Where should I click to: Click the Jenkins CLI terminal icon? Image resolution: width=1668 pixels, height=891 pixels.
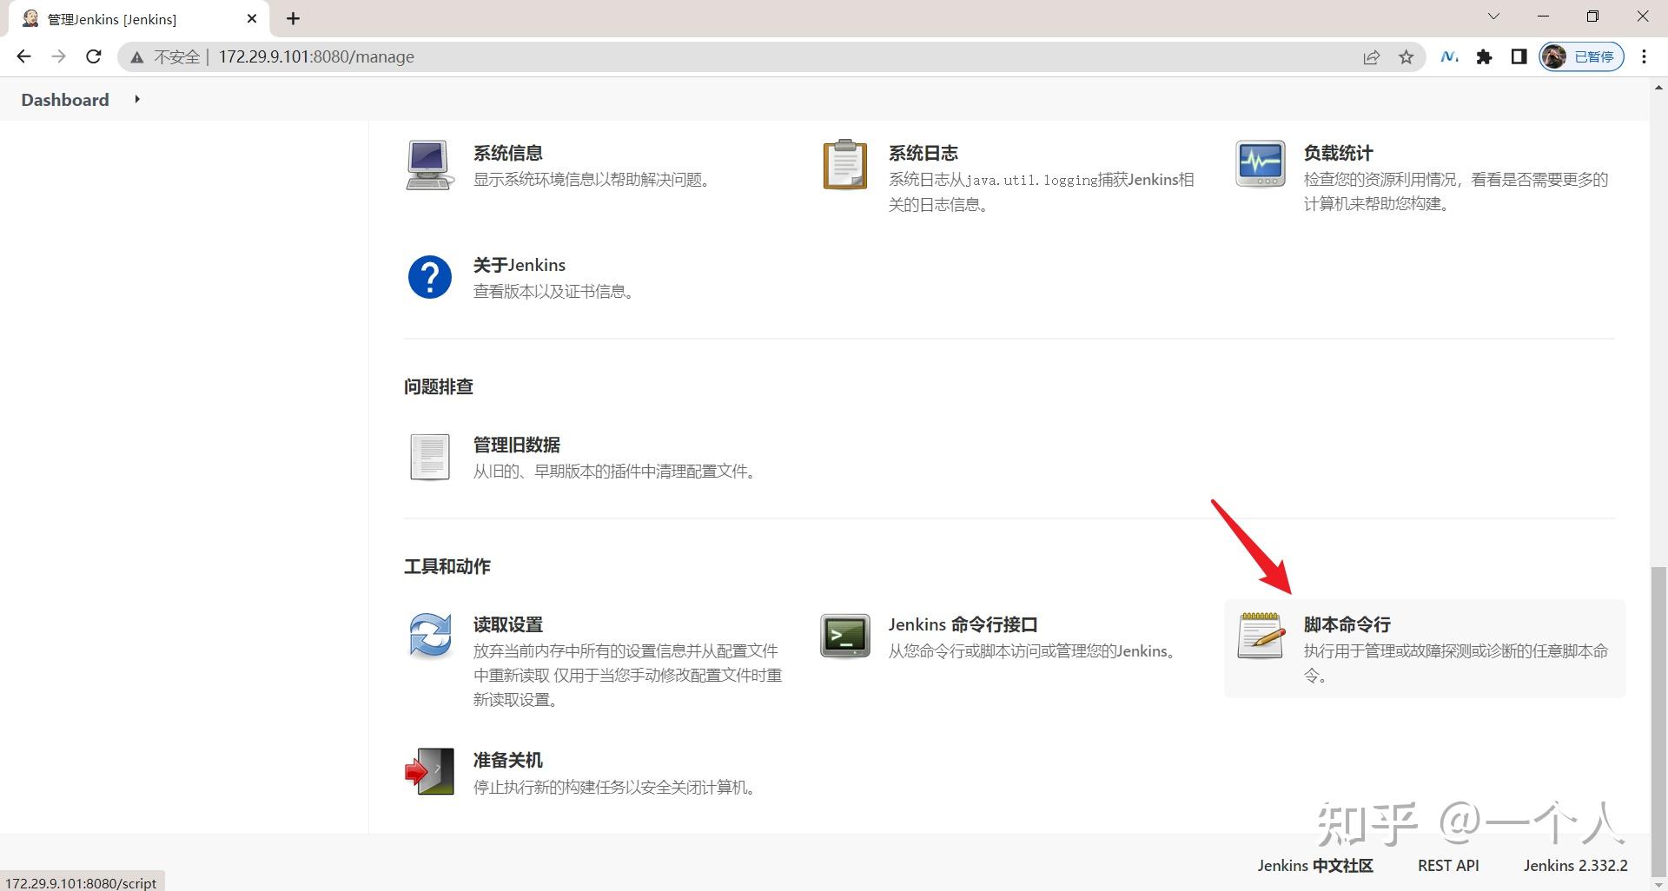pyautogui.click(x=844, y=636)
